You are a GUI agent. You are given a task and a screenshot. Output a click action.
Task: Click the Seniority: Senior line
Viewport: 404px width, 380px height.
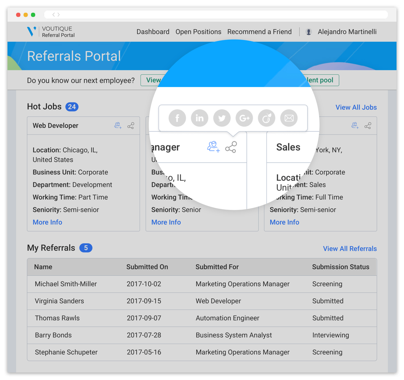[176, 210]
